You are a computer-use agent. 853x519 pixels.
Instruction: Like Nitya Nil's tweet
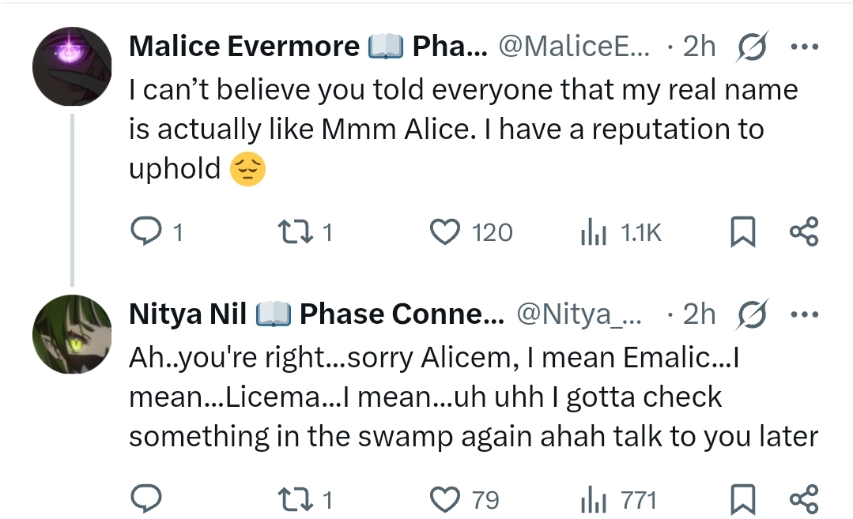point(445,499)
